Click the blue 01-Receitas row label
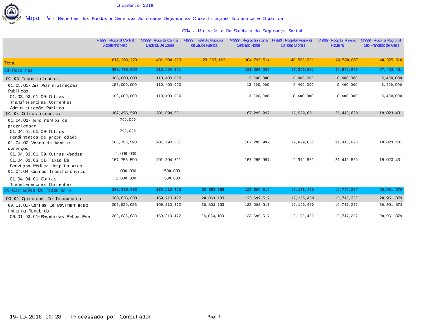 [18, 70]
